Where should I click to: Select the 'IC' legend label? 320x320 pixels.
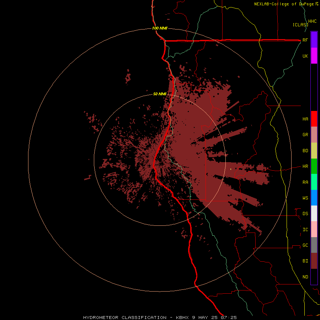pyautogui.click(x=305, y=230)
